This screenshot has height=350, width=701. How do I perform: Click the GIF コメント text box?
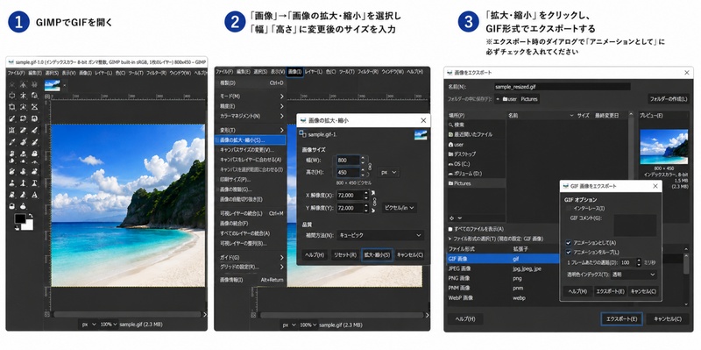634,225
